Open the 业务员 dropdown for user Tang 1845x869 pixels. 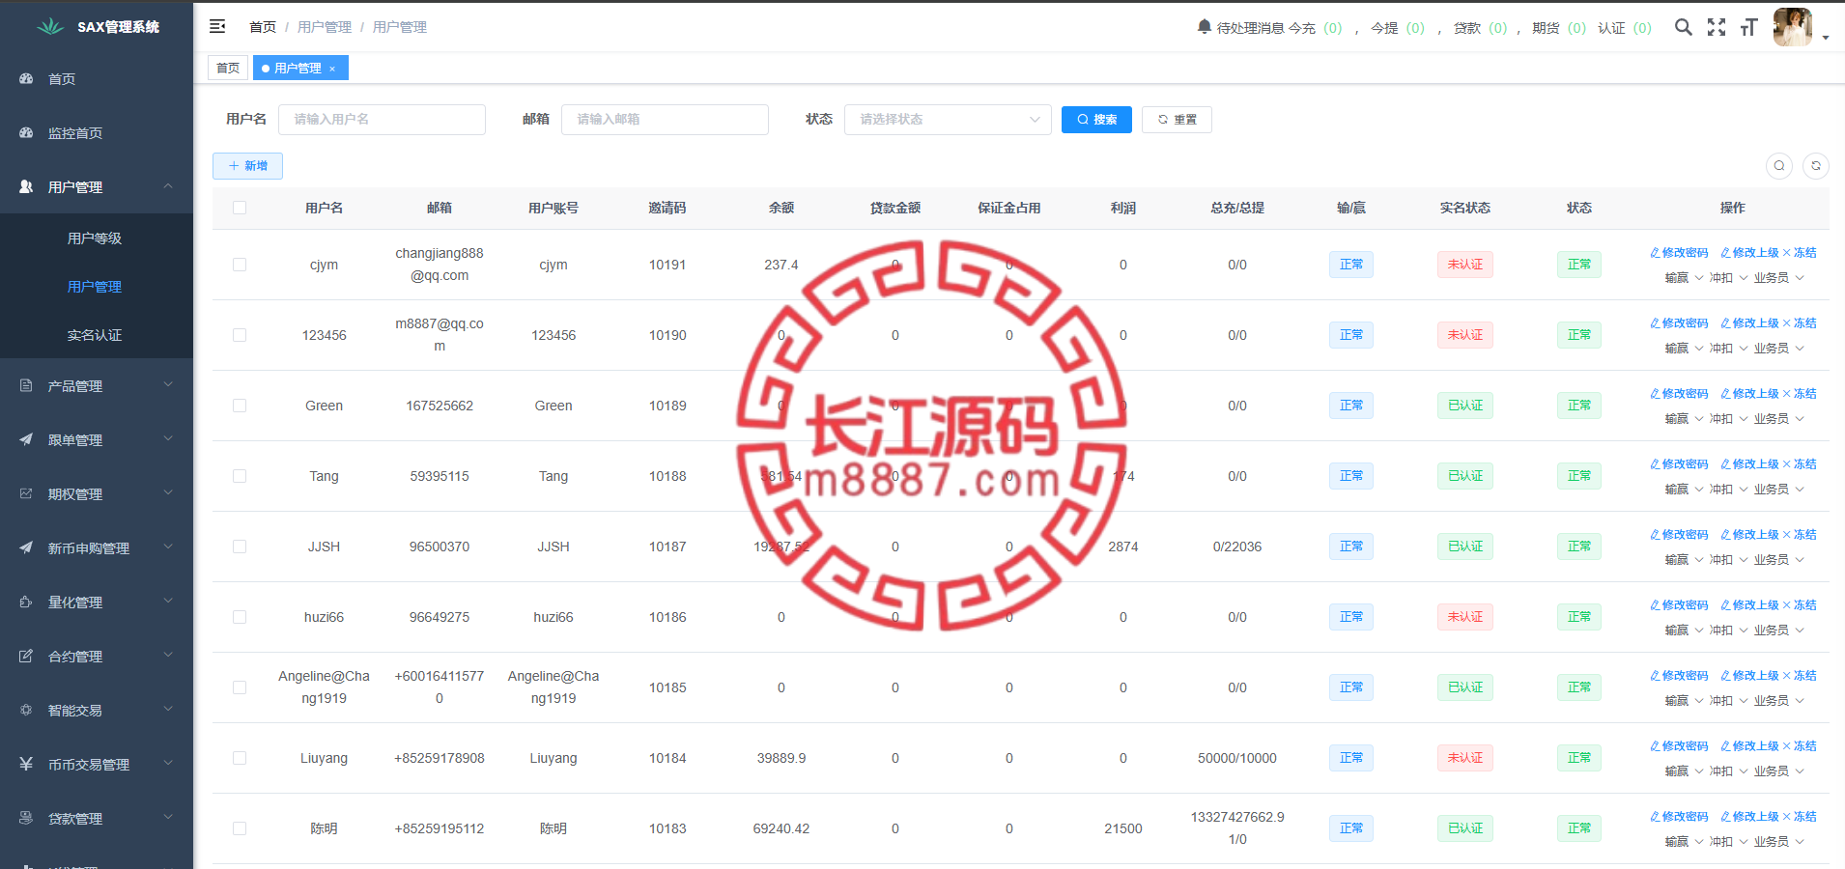coord(1779,490)
